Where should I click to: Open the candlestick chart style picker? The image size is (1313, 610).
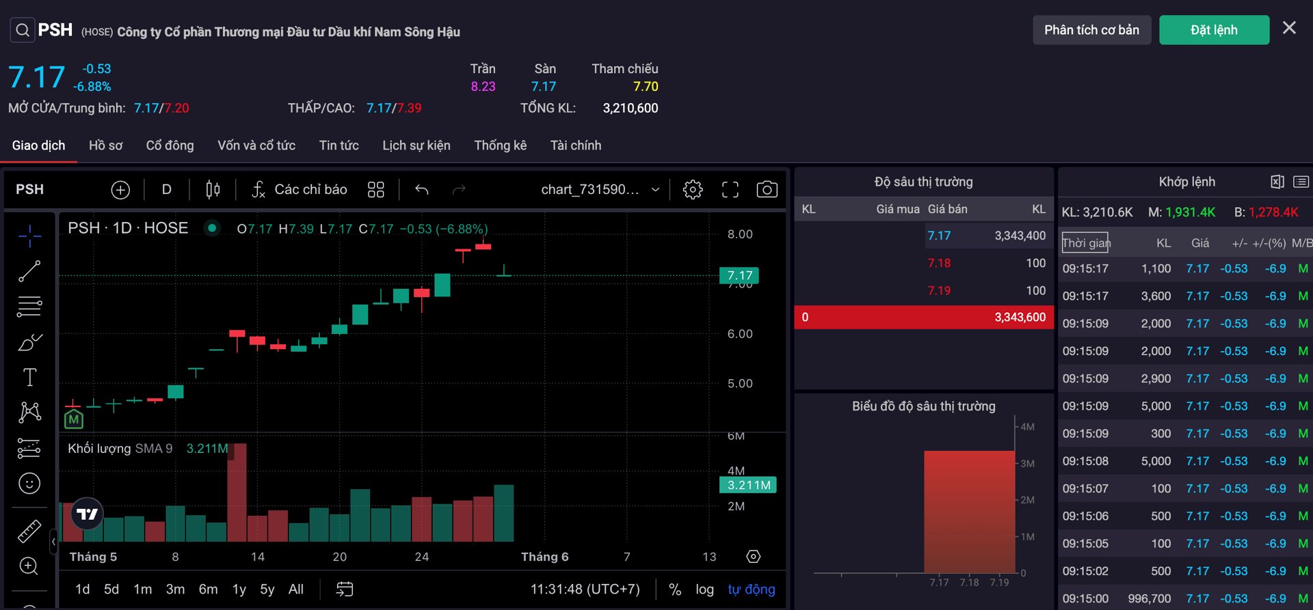(213, 190)
